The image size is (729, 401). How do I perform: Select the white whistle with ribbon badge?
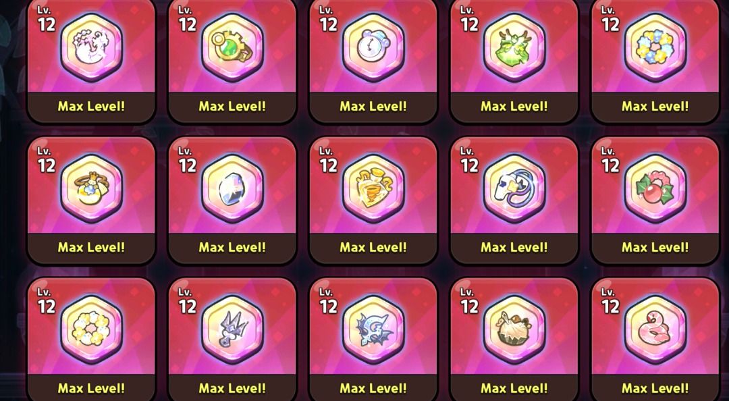[514, 188]
